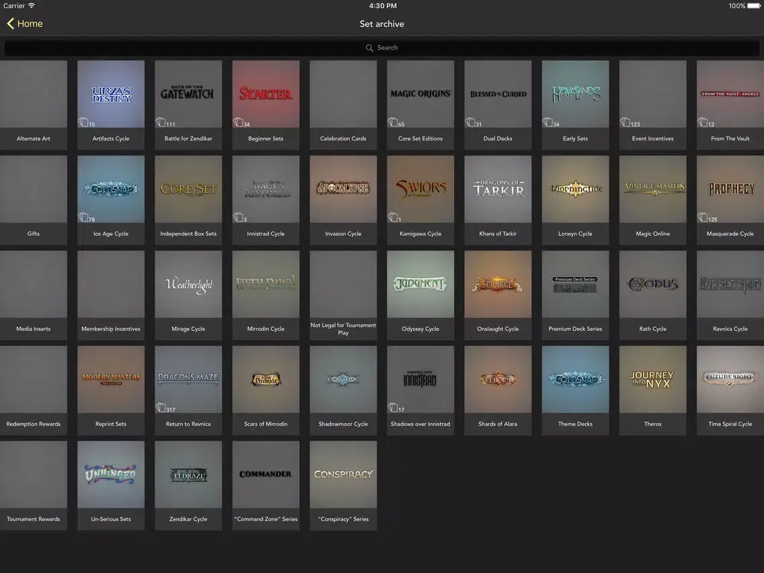Open Scars of Mirrodin tile
Image resolution: width=764 pixels, height=573 pixels.
click(x=266, y=390)
